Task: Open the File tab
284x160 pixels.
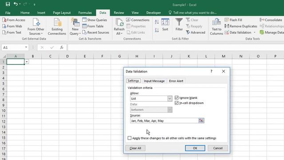Action: point(8,13)
